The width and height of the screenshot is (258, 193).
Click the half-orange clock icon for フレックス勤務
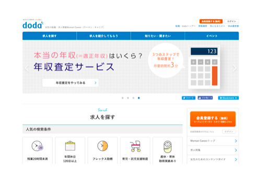coord(102,146)
